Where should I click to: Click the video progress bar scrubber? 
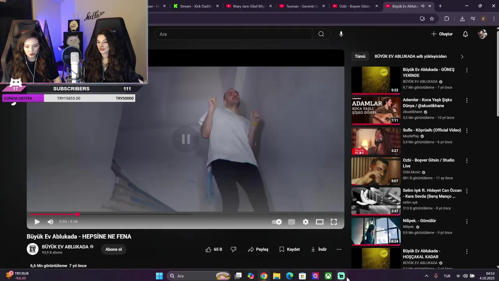coord(78,214)
